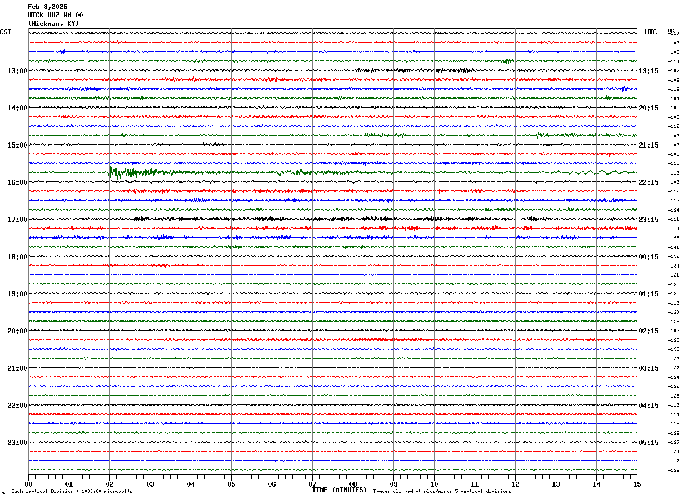Click the UTC timezone header

[x=651, y=32]
